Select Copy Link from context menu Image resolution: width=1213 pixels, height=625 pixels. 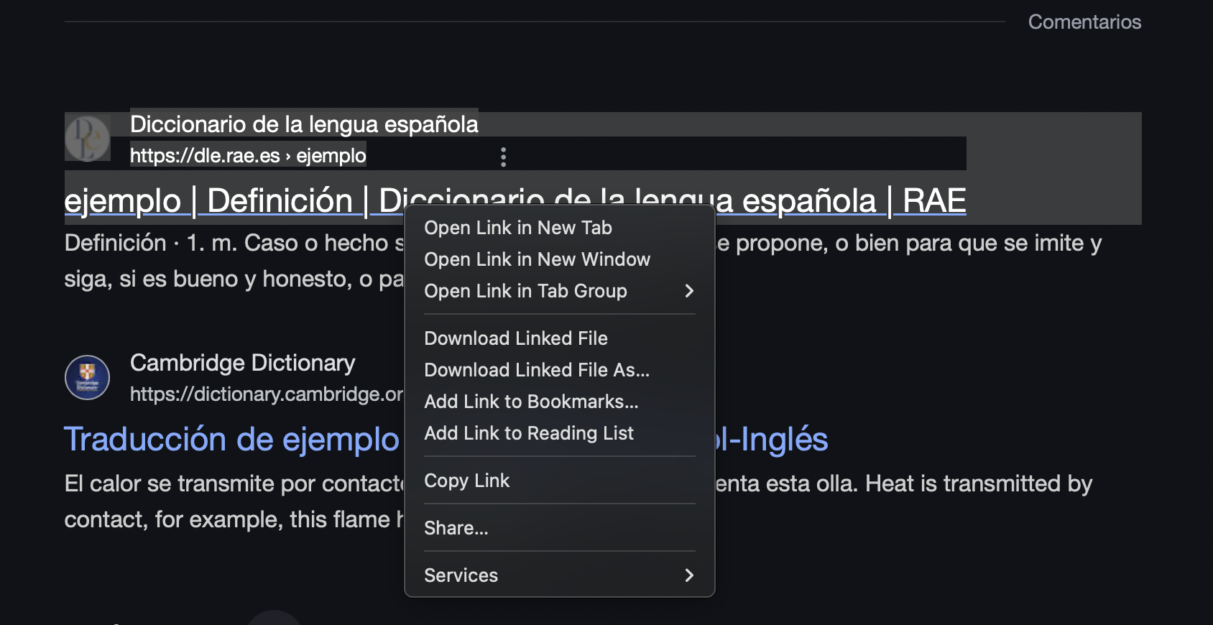pos(467,481)
